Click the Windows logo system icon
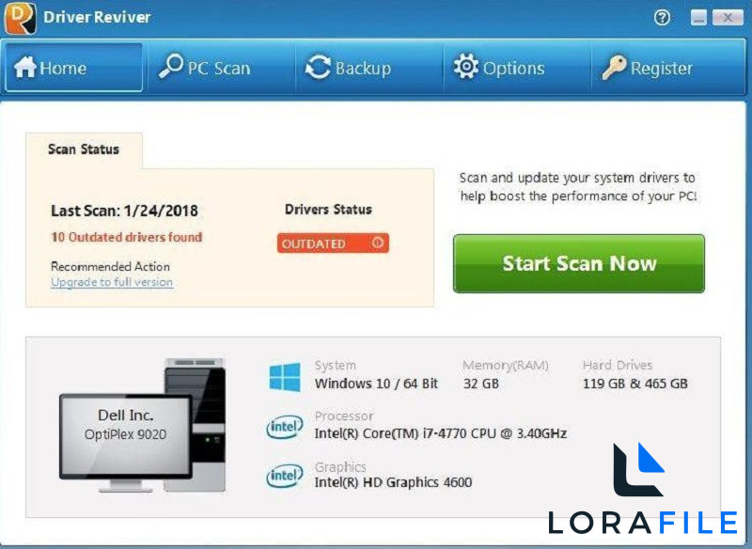752x549 pixels. tap(285, 377)
